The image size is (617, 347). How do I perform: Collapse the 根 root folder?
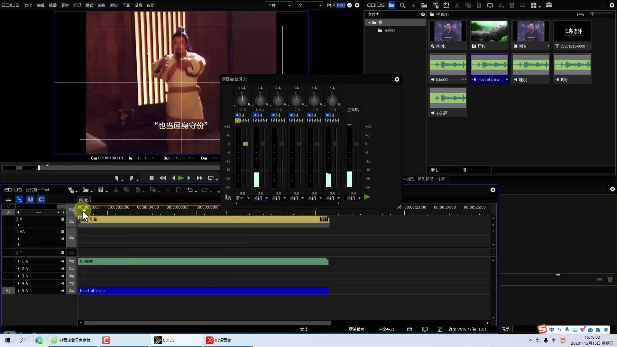369,22
